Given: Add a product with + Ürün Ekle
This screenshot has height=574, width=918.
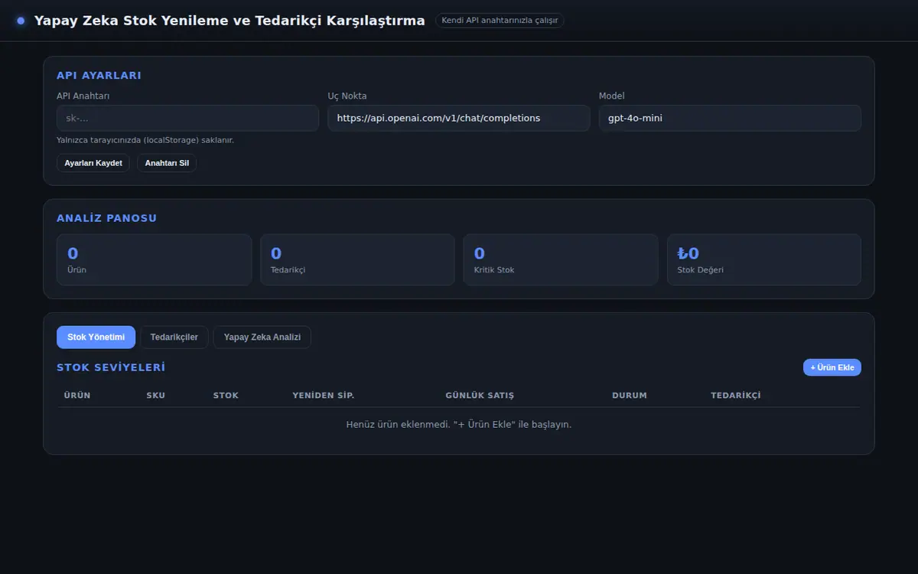Looking at the screenshot, I should pos(832,367).
